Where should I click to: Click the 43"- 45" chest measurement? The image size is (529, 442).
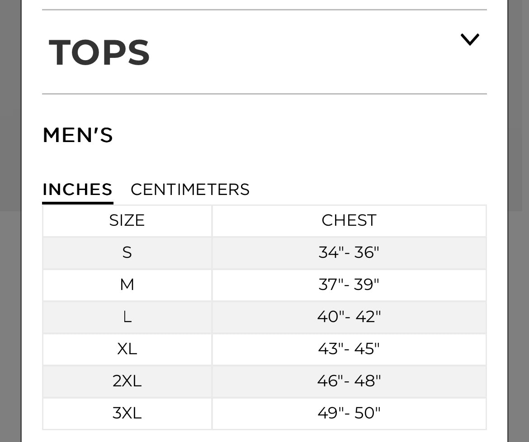(349, 349)
